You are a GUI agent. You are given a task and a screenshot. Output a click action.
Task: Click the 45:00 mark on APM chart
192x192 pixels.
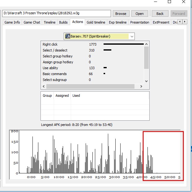pos(156,177)
